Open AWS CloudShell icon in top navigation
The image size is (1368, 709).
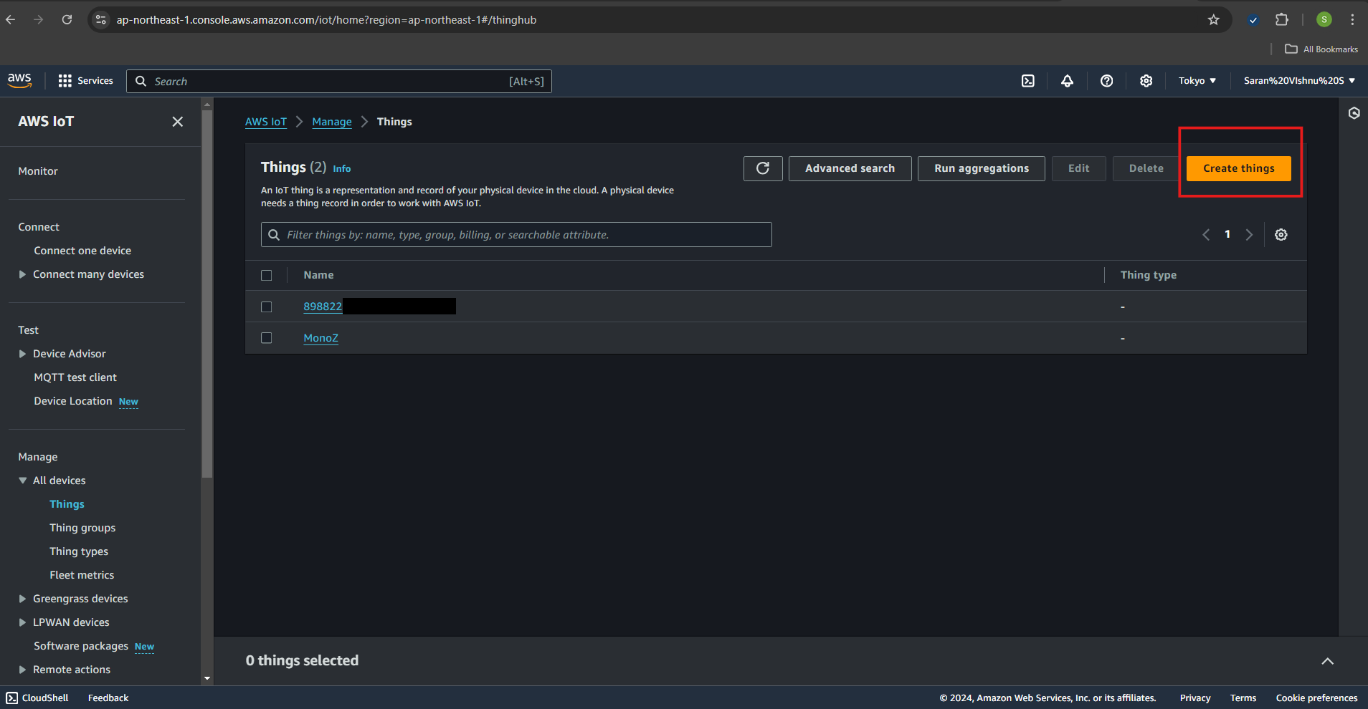(x=1028, y=81)
